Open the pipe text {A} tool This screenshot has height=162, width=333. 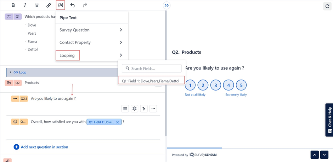click(x=61, y=5)
